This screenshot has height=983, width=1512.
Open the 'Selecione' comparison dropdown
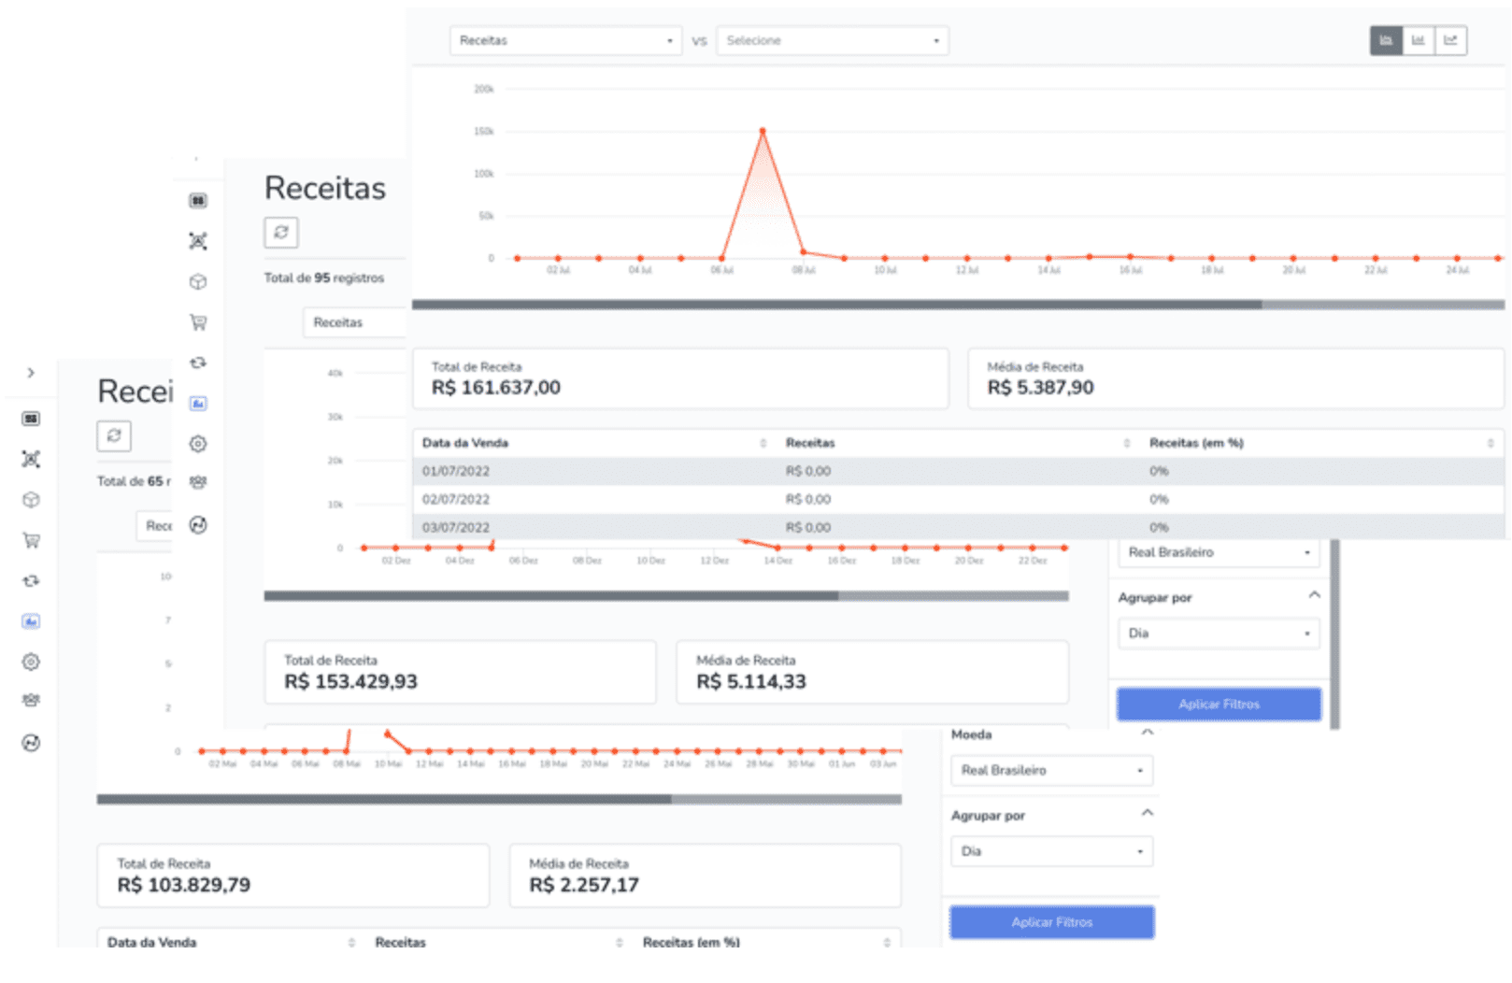pyautogui.click(x=832, y=41)
